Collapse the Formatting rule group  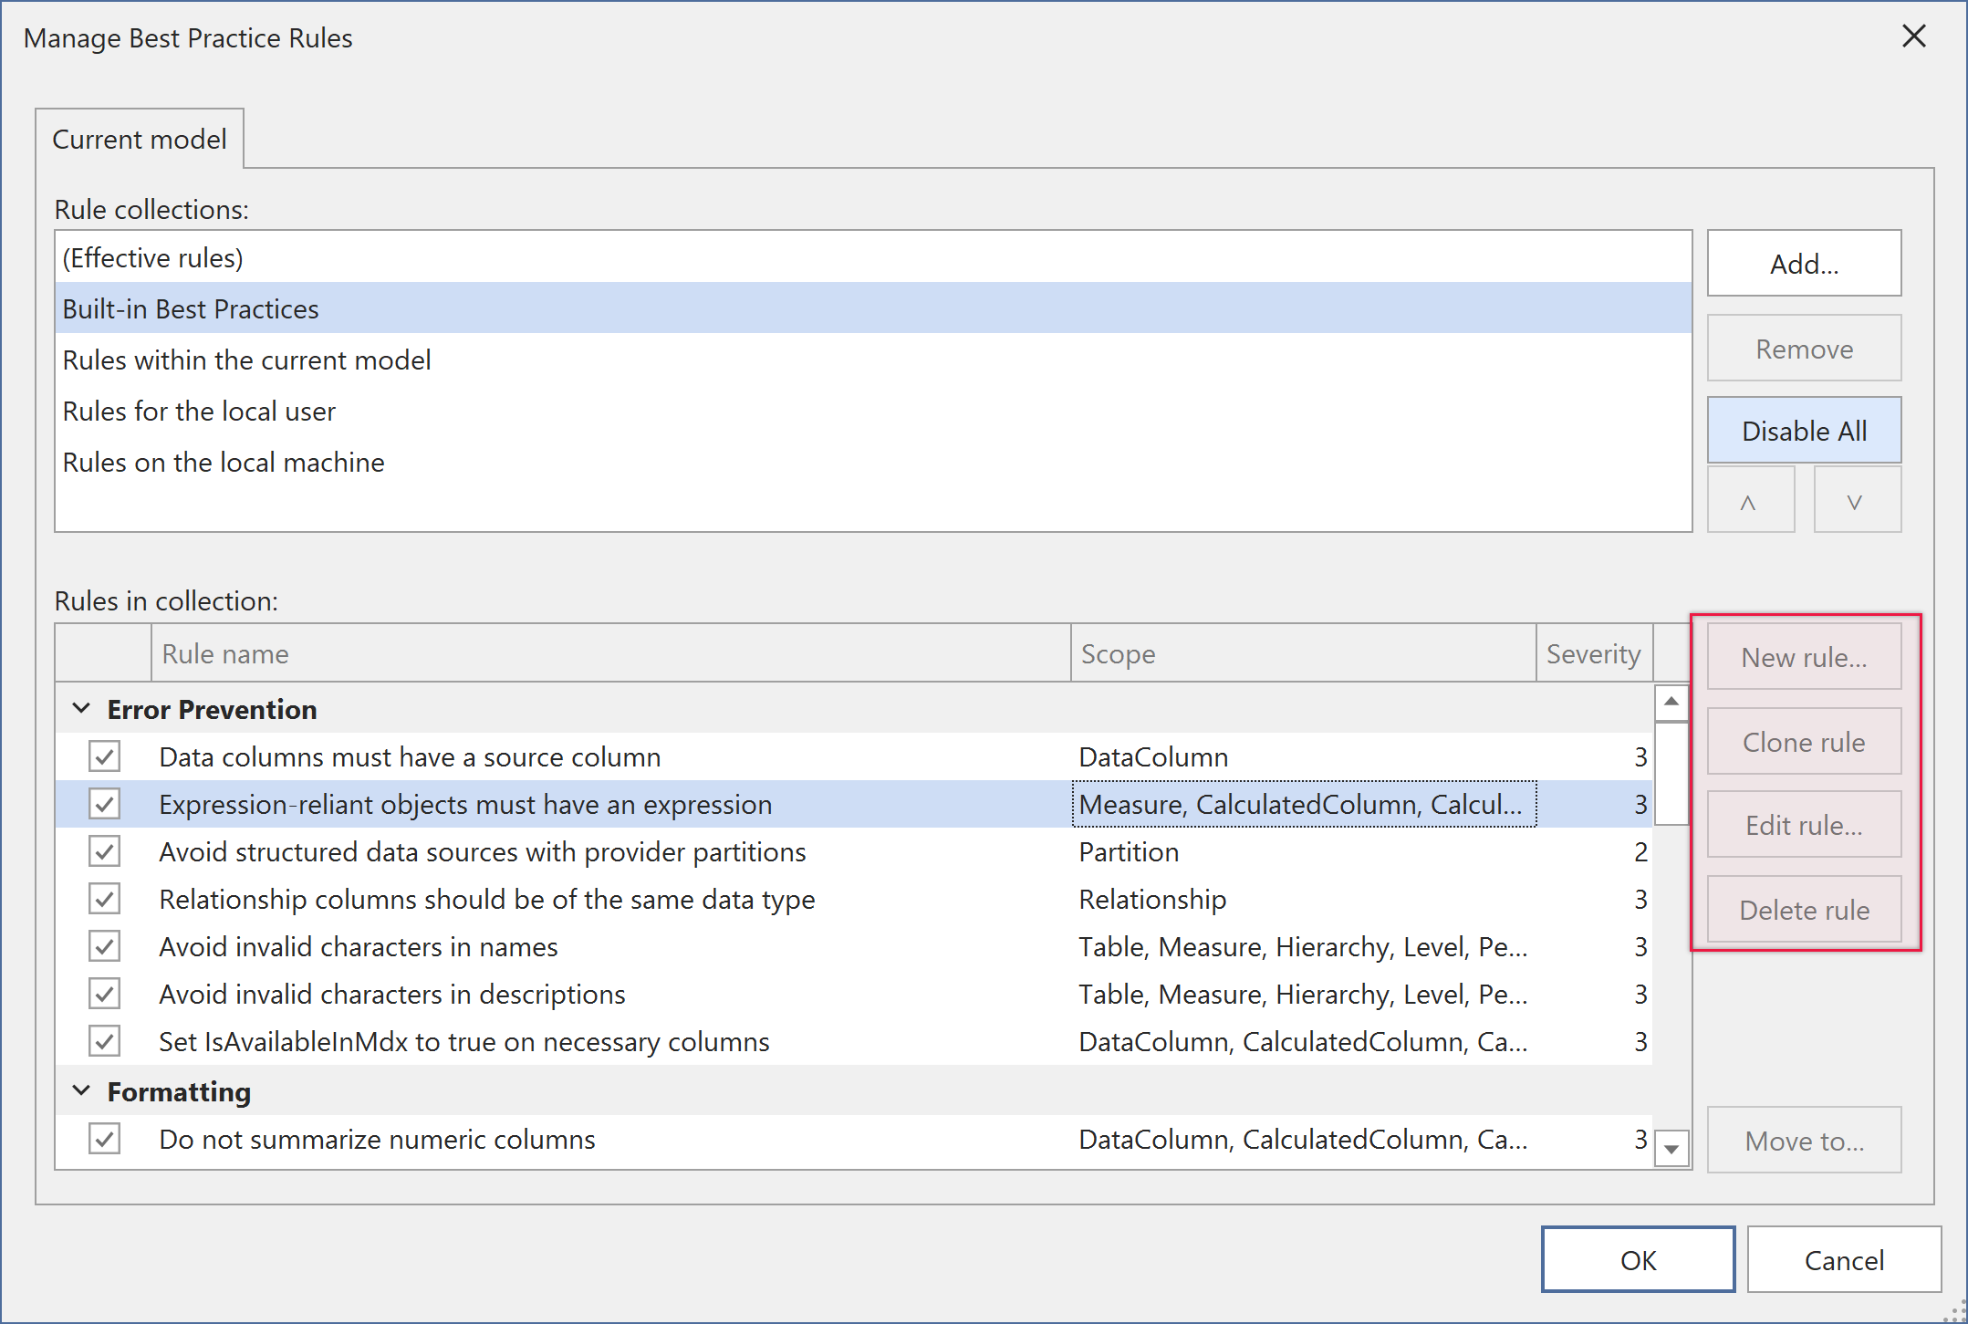pyautogui.click(x=82, y=1091)
